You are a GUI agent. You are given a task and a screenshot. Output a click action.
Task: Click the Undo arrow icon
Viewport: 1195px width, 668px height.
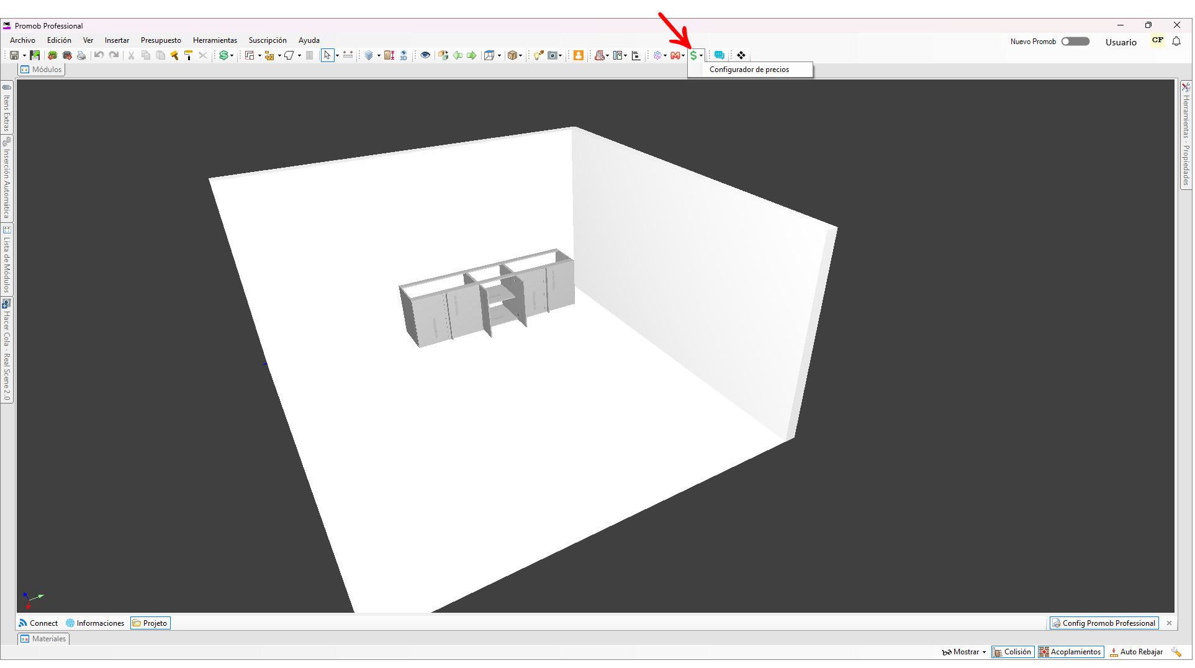99,55
